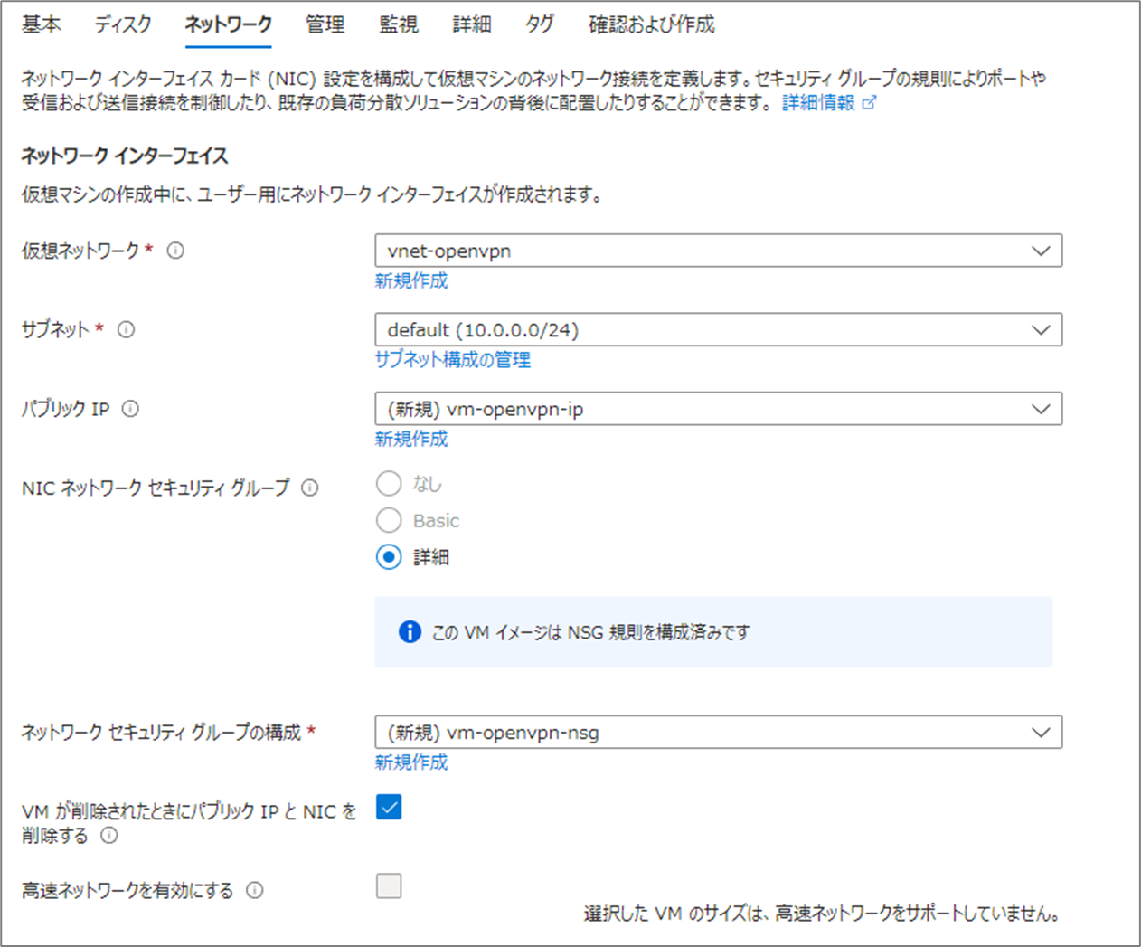Switch to the ディスク tab
1141x947 pixels.
(123, 24)
